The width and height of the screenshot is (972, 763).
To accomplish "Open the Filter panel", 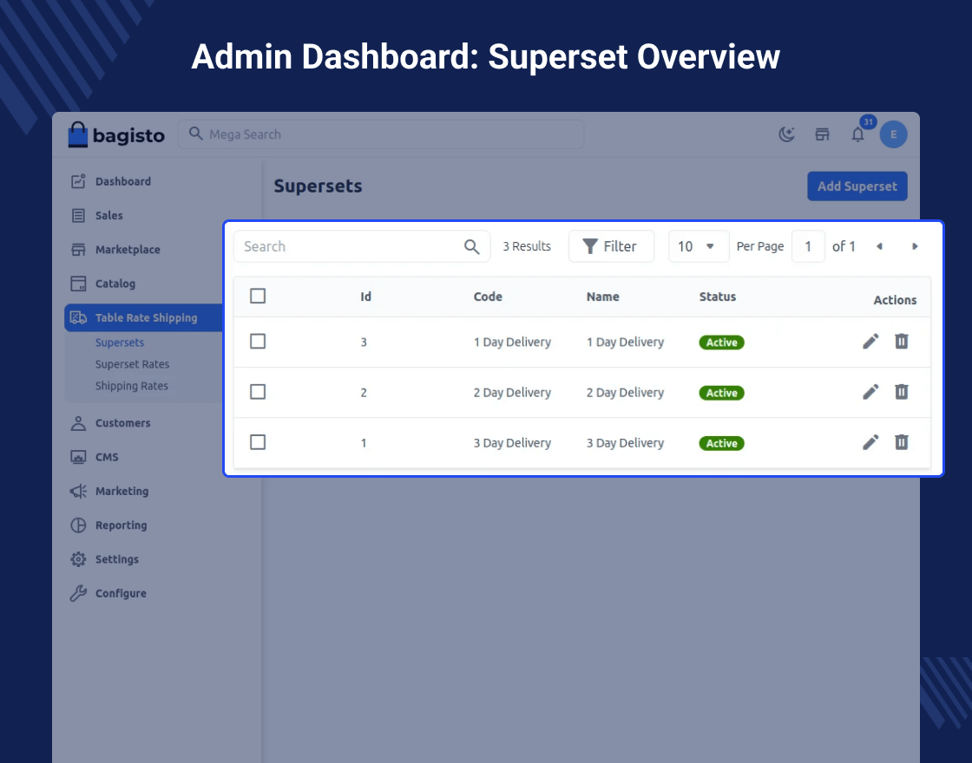I will point(610,246).
